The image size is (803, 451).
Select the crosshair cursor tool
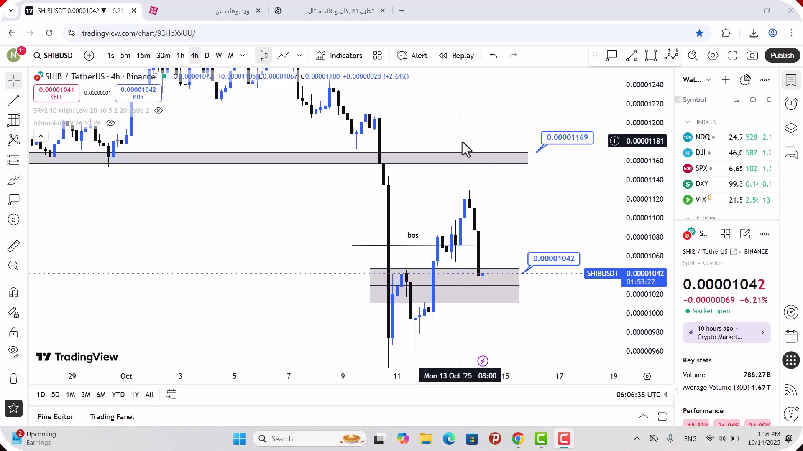coord(14,81)
